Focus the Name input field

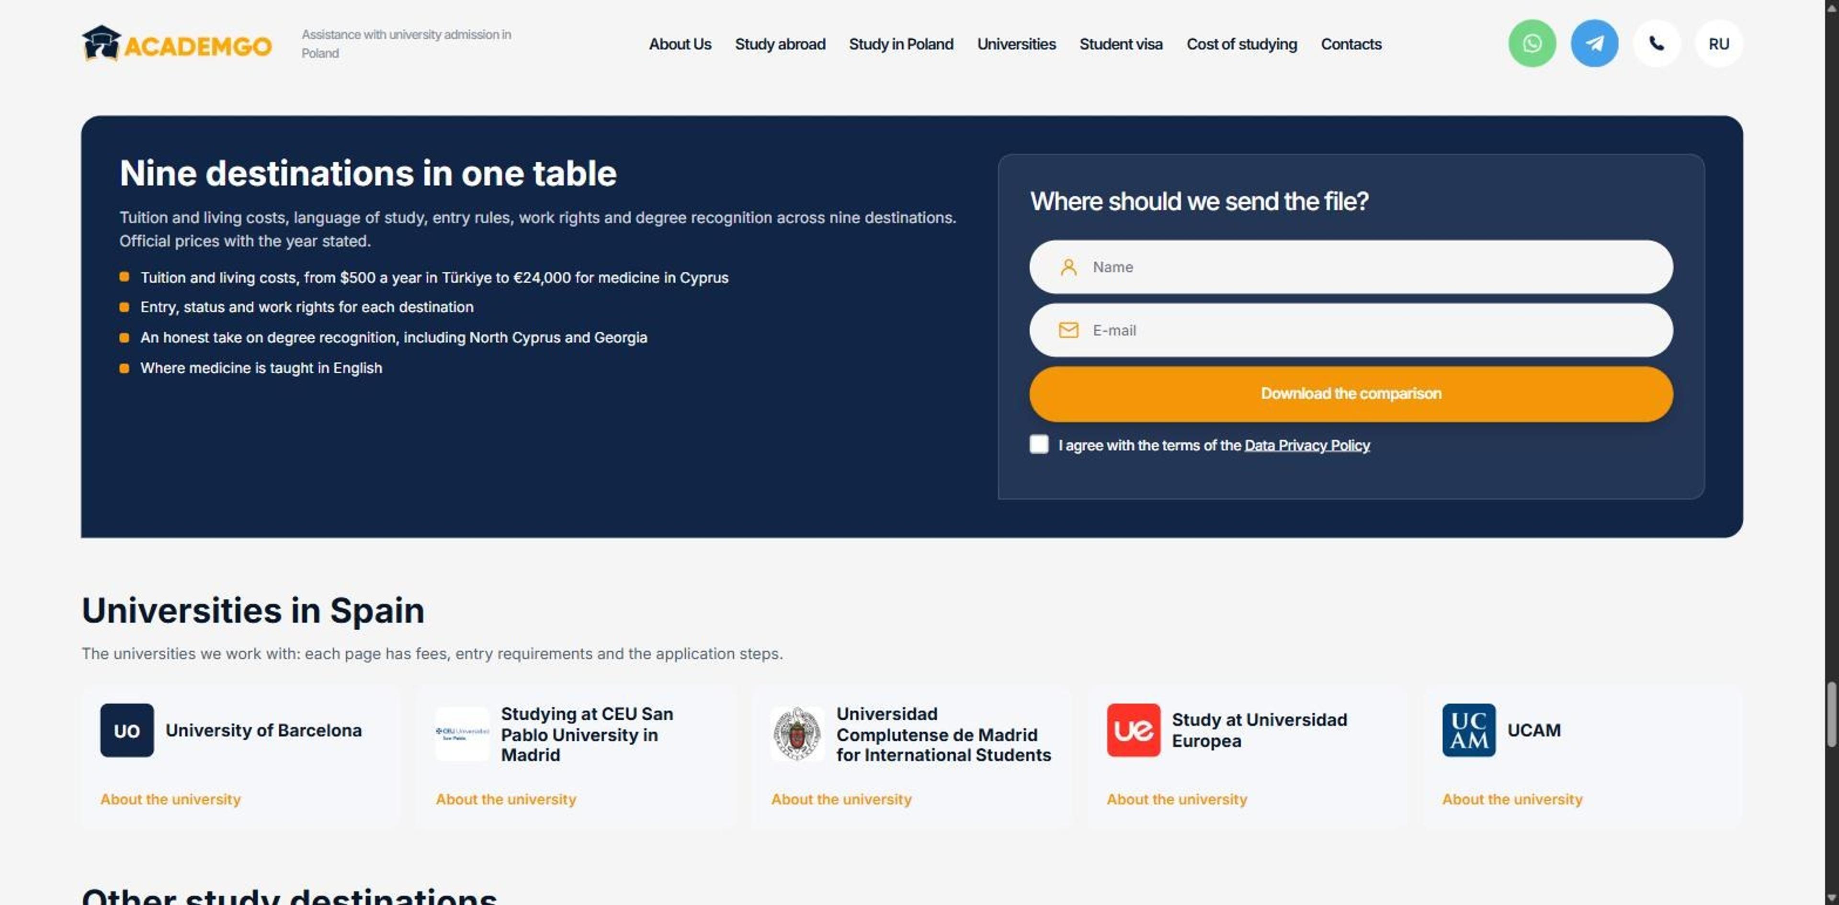point(1351,267)
